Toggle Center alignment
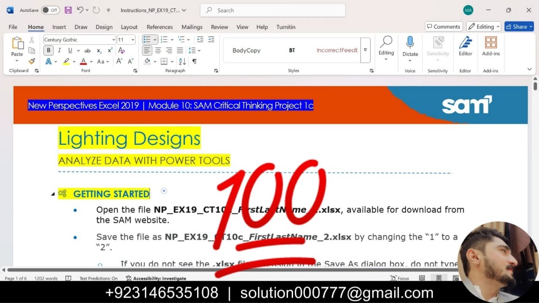The height and width of the screenshot is (303, 539). click(158, 50)
